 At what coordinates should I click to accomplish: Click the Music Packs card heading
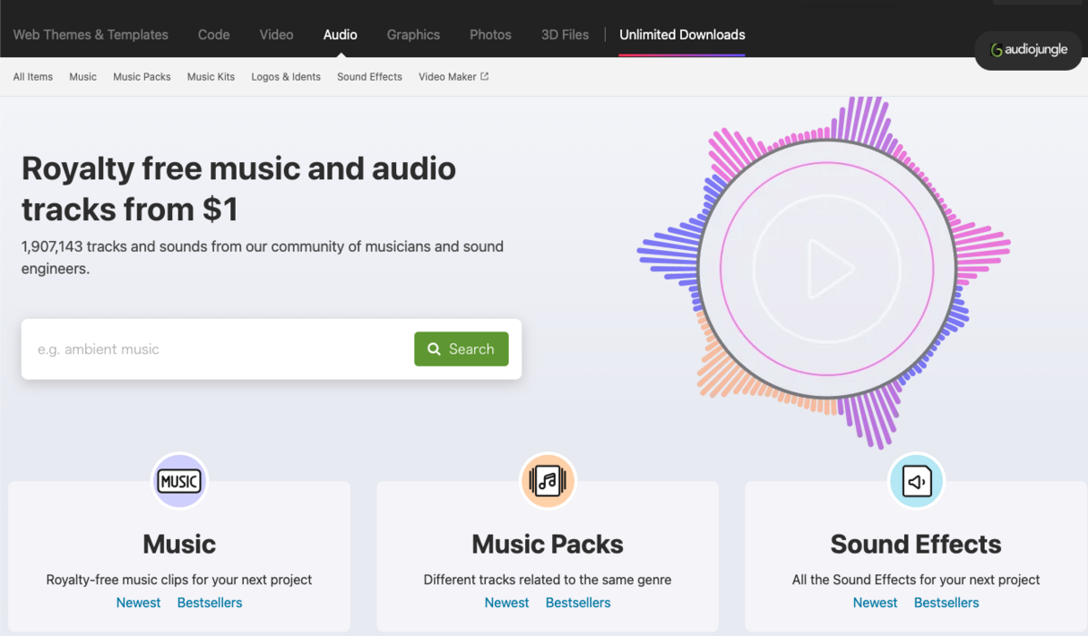pyautogui.click(x=548, y=544)
